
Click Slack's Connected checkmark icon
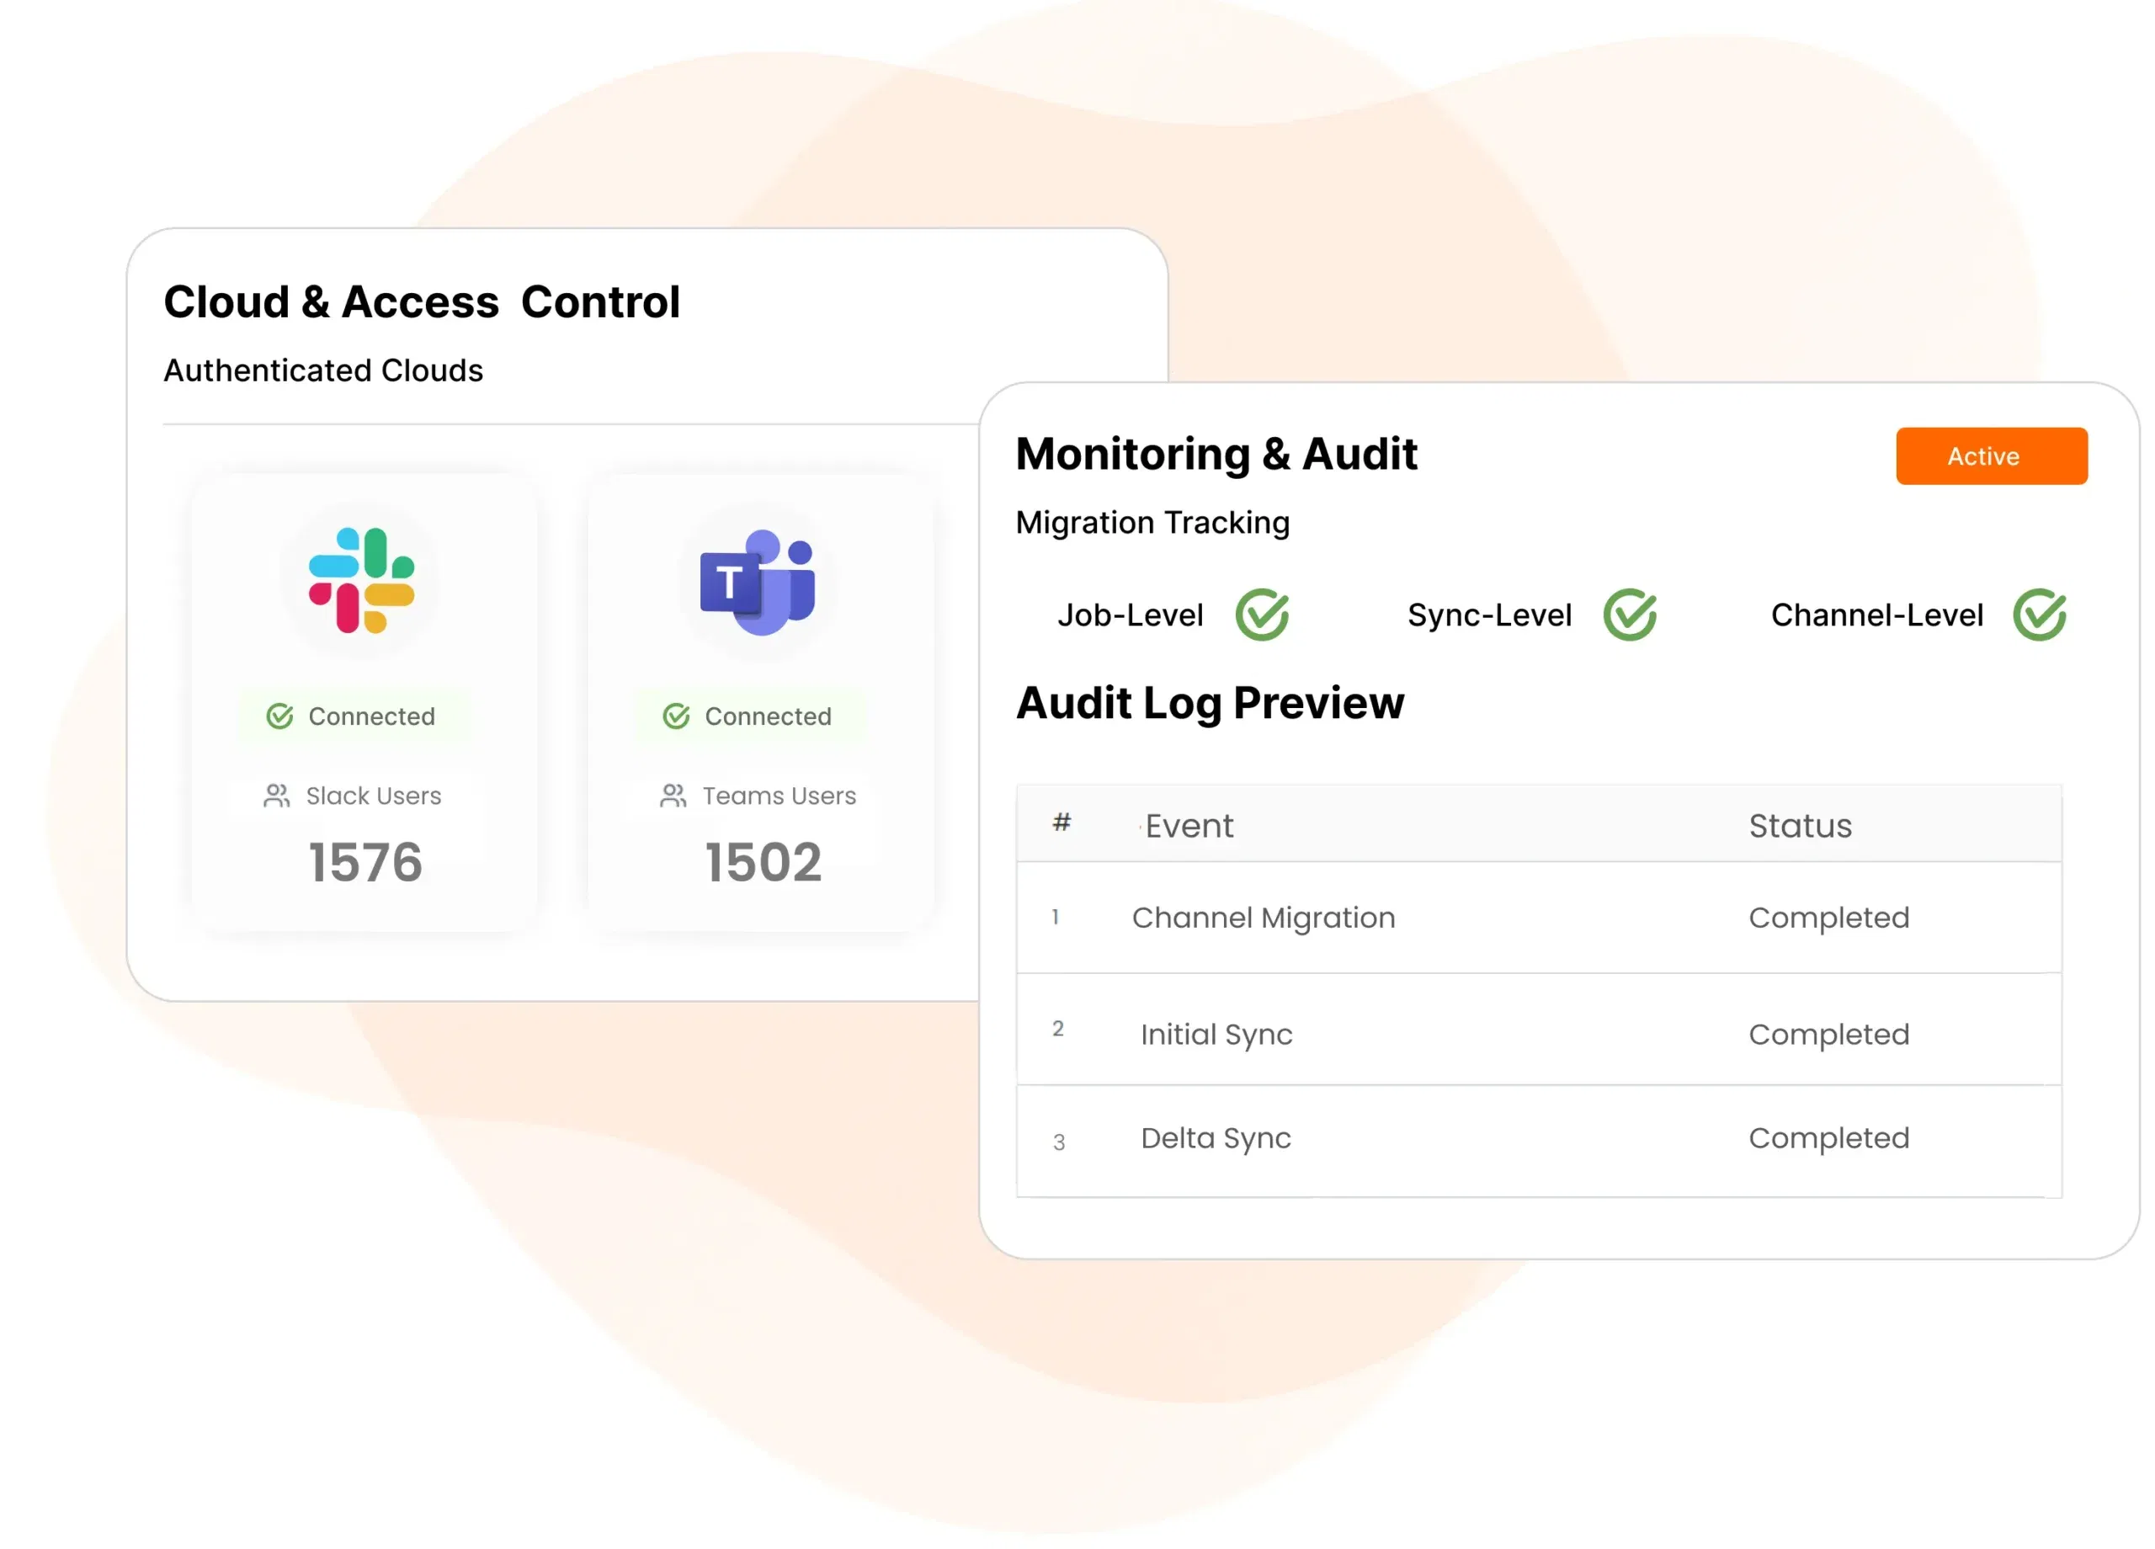pyautogui.click(x=279, y=716)
